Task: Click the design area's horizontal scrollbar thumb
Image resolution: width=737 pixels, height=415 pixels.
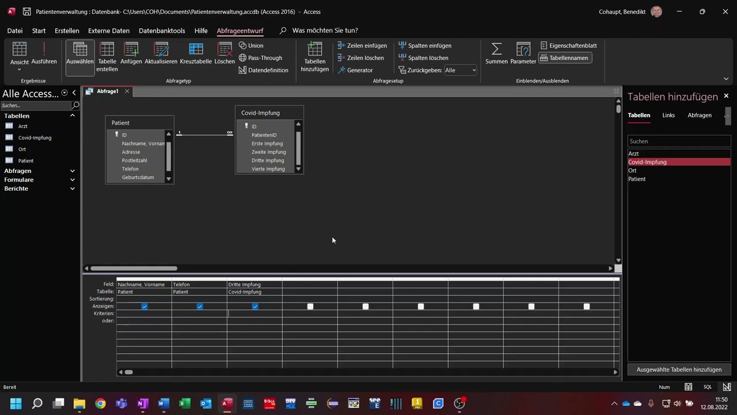Action: (134, 268)
